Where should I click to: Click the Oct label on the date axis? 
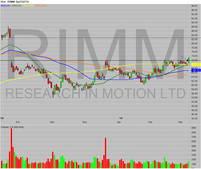[18, 122]
